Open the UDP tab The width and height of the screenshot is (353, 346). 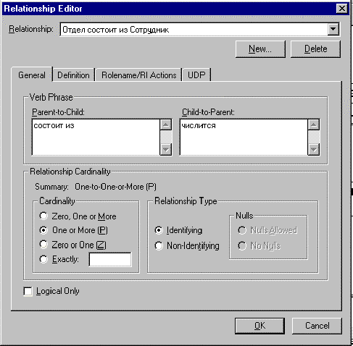(196, 75)
